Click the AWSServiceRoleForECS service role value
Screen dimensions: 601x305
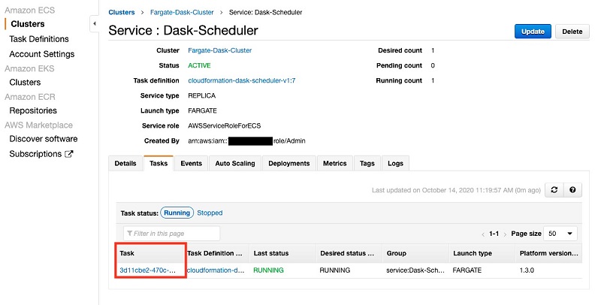(x=224, y=125)
